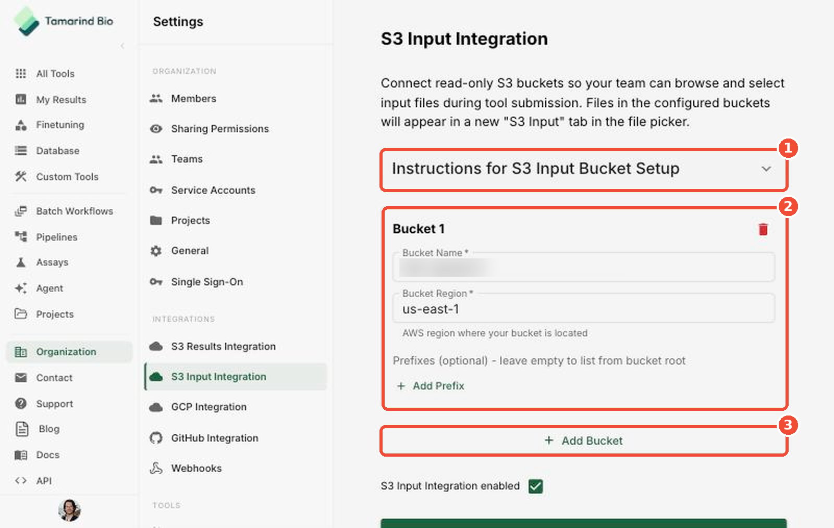Click the Bucket Region input field
This screenshot has width=834, height=528.
click(584, 309)
